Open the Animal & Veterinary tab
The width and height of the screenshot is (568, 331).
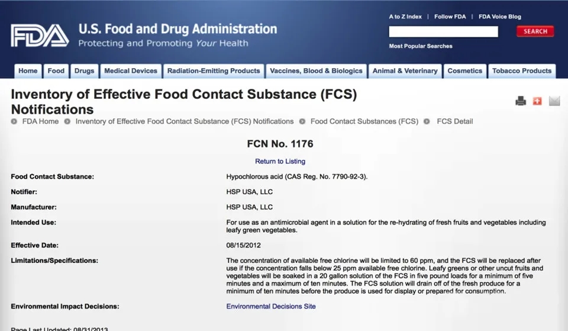405,71
